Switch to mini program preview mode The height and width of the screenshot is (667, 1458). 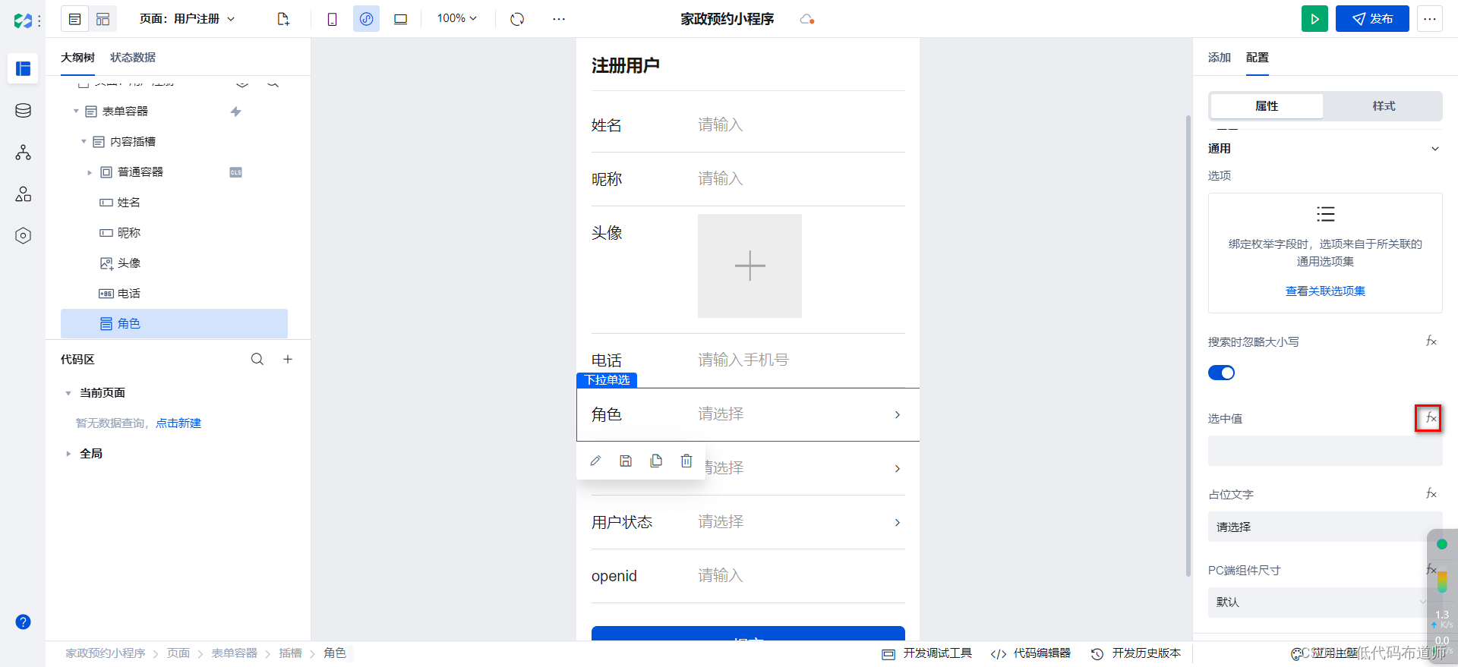(x=366, y=19)
